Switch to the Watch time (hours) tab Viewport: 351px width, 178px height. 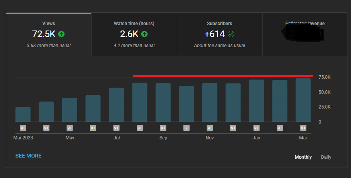134,34
